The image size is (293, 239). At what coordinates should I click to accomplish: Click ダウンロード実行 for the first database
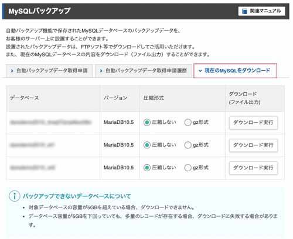coord(253,123)
